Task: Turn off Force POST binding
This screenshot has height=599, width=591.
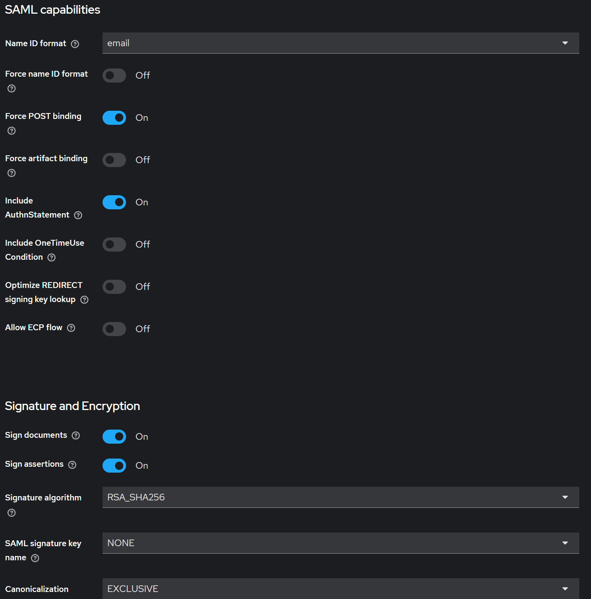Action: pyautogui.click(x=114, y=118)
